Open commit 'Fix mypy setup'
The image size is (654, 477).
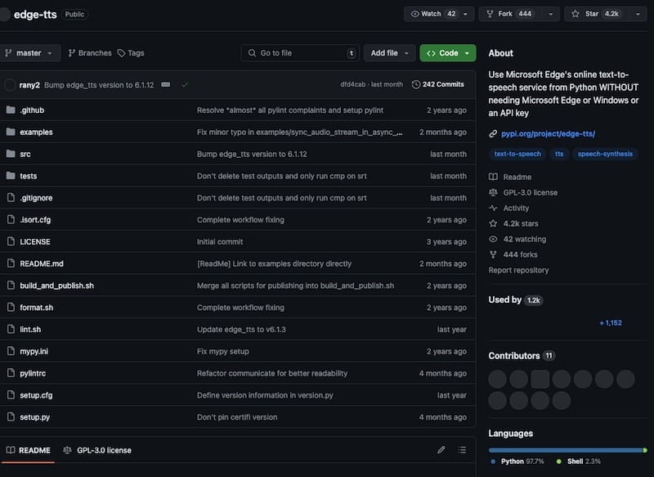click(x=222, y=351)
